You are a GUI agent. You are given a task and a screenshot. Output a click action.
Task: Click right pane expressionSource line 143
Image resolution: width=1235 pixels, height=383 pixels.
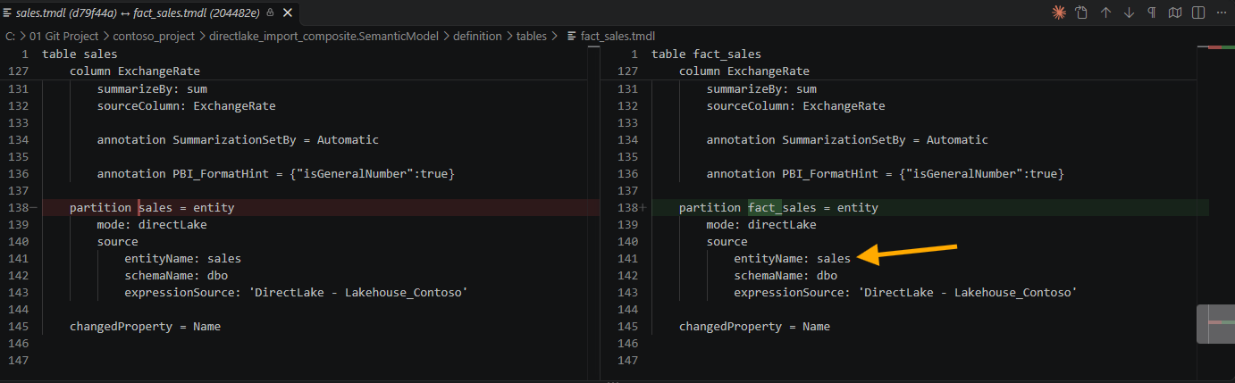[x=905, y=293]
